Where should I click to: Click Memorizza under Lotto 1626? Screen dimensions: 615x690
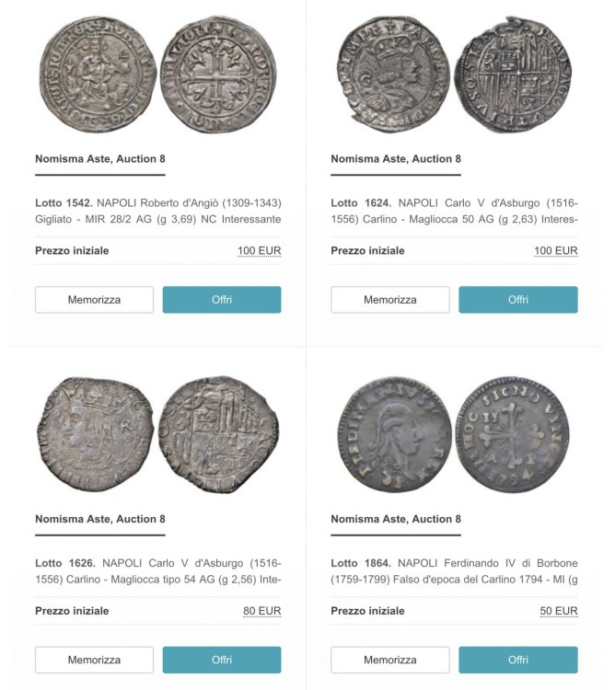[94, 660]
